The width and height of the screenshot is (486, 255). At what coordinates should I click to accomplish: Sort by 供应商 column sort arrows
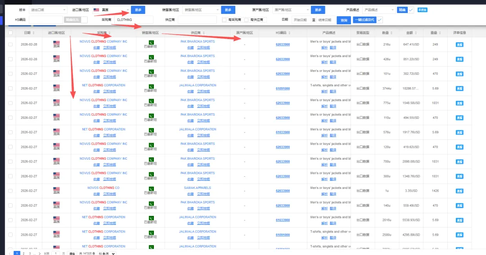point(204,32)
